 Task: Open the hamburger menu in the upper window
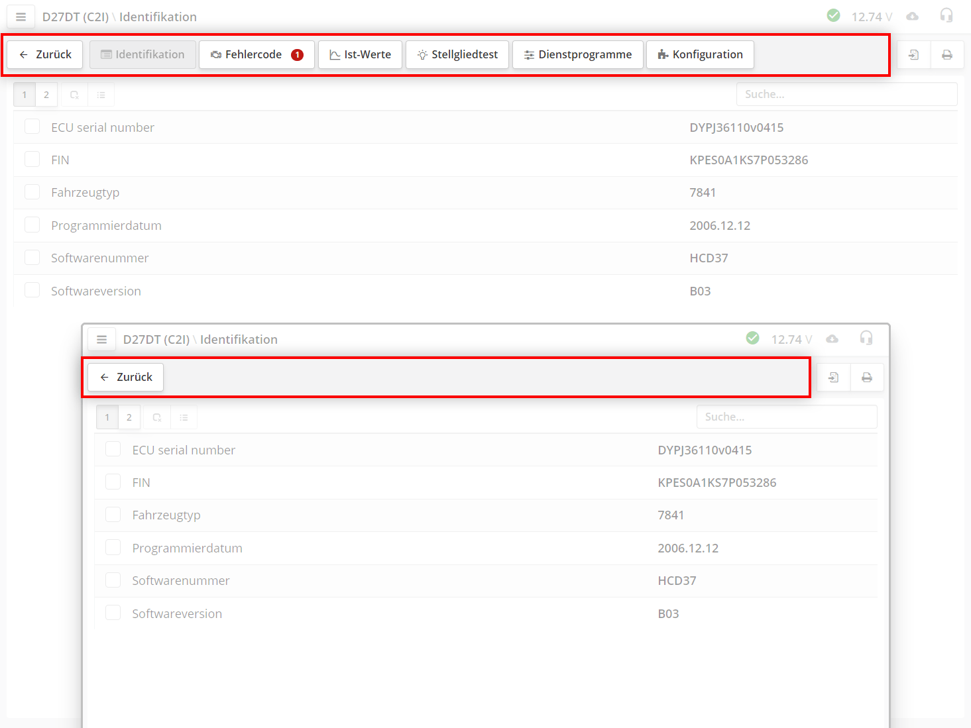coord(21,17)
